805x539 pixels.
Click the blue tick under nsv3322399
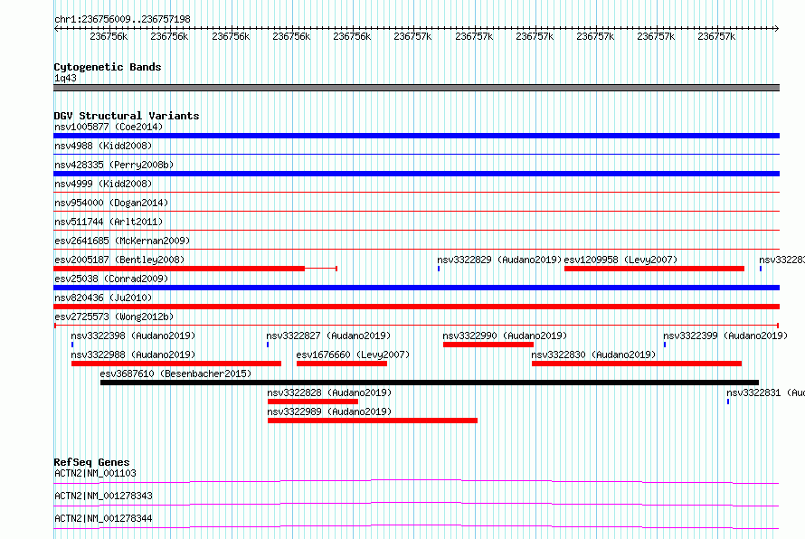coord(664,345)
